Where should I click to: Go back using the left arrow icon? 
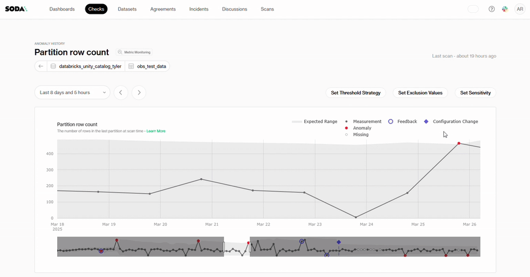(x=41, y=66)
